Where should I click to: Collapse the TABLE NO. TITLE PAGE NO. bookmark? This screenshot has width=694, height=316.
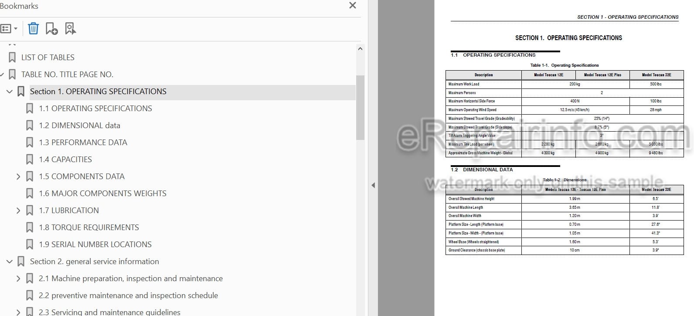click(2, 75)
